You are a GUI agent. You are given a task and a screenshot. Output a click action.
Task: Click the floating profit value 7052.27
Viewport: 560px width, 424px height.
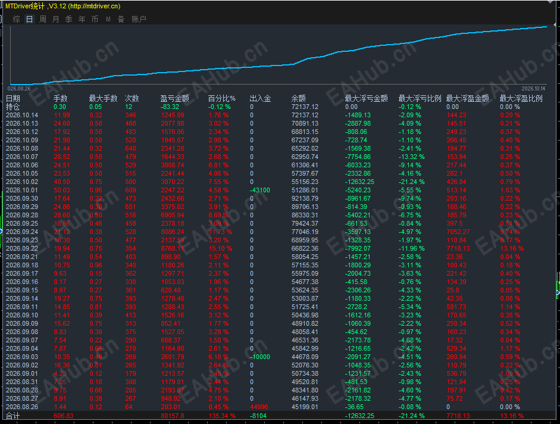pos(458,232)
